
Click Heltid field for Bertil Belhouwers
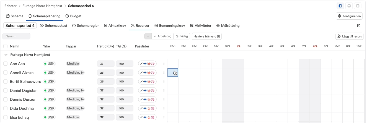click(x=106, y=82)
